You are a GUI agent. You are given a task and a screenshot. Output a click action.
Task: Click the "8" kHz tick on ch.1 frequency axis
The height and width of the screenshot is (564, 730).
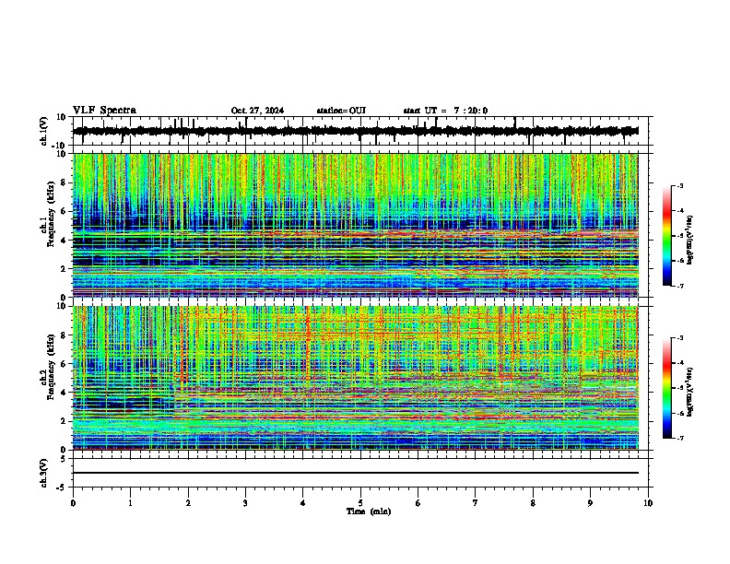(65, 182)
